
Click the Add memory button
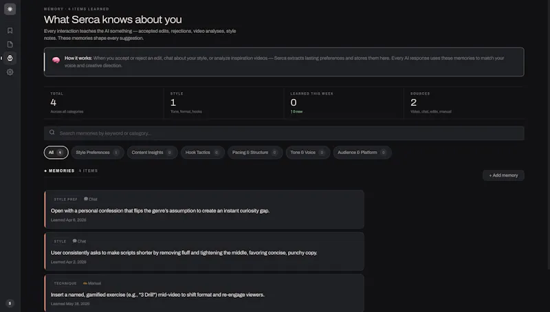click(503, 175)
